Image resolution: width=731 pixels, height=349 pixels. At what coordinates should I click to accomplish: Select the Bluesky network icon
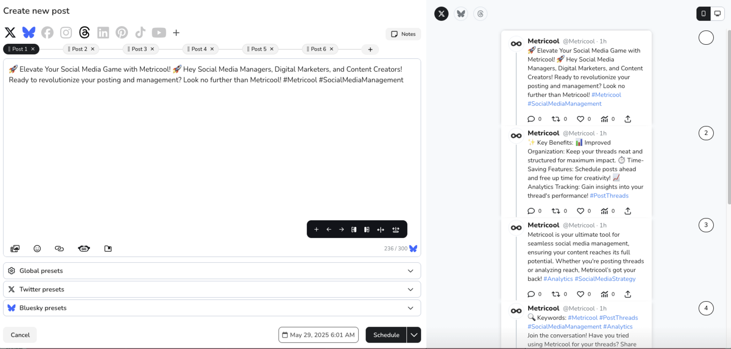pyautogui.click(x=29, y=32)
